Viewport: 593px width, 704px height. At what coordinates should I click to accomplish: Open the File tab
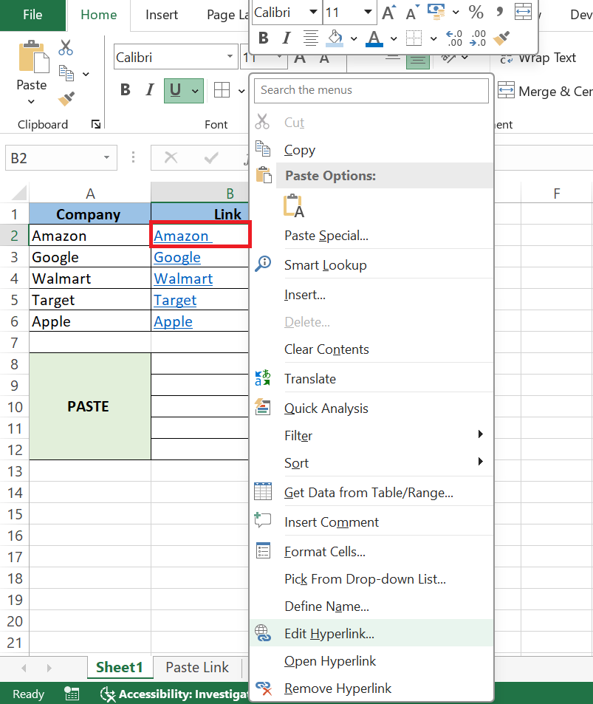pos(32,15)
